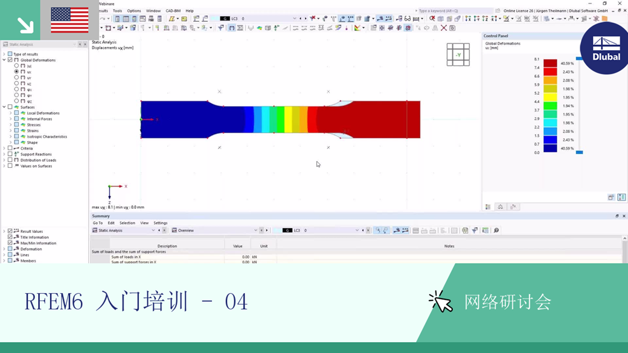Image resolution: width=628 pixels, height=353 pixels.
Task: Select the uZ deformation radio button
Action: point(16,83)
